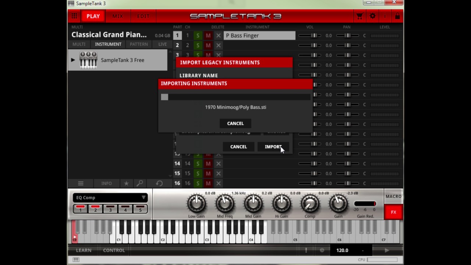Click the small keyboard icon in status bar
This screenshot has height=265, width=471.
pyautogui.click(x=76, y=260)
